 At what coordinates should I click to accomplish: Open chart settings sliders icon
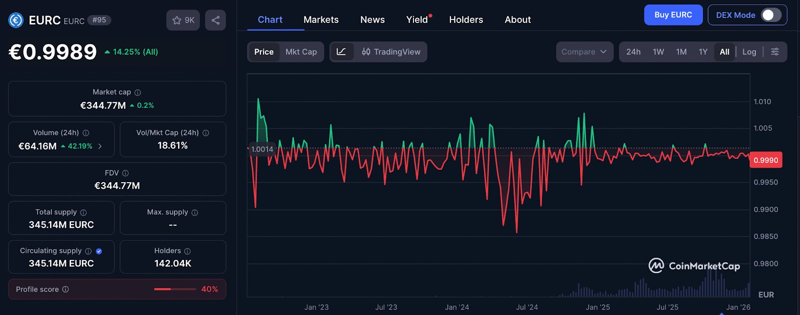pos(775,52)
